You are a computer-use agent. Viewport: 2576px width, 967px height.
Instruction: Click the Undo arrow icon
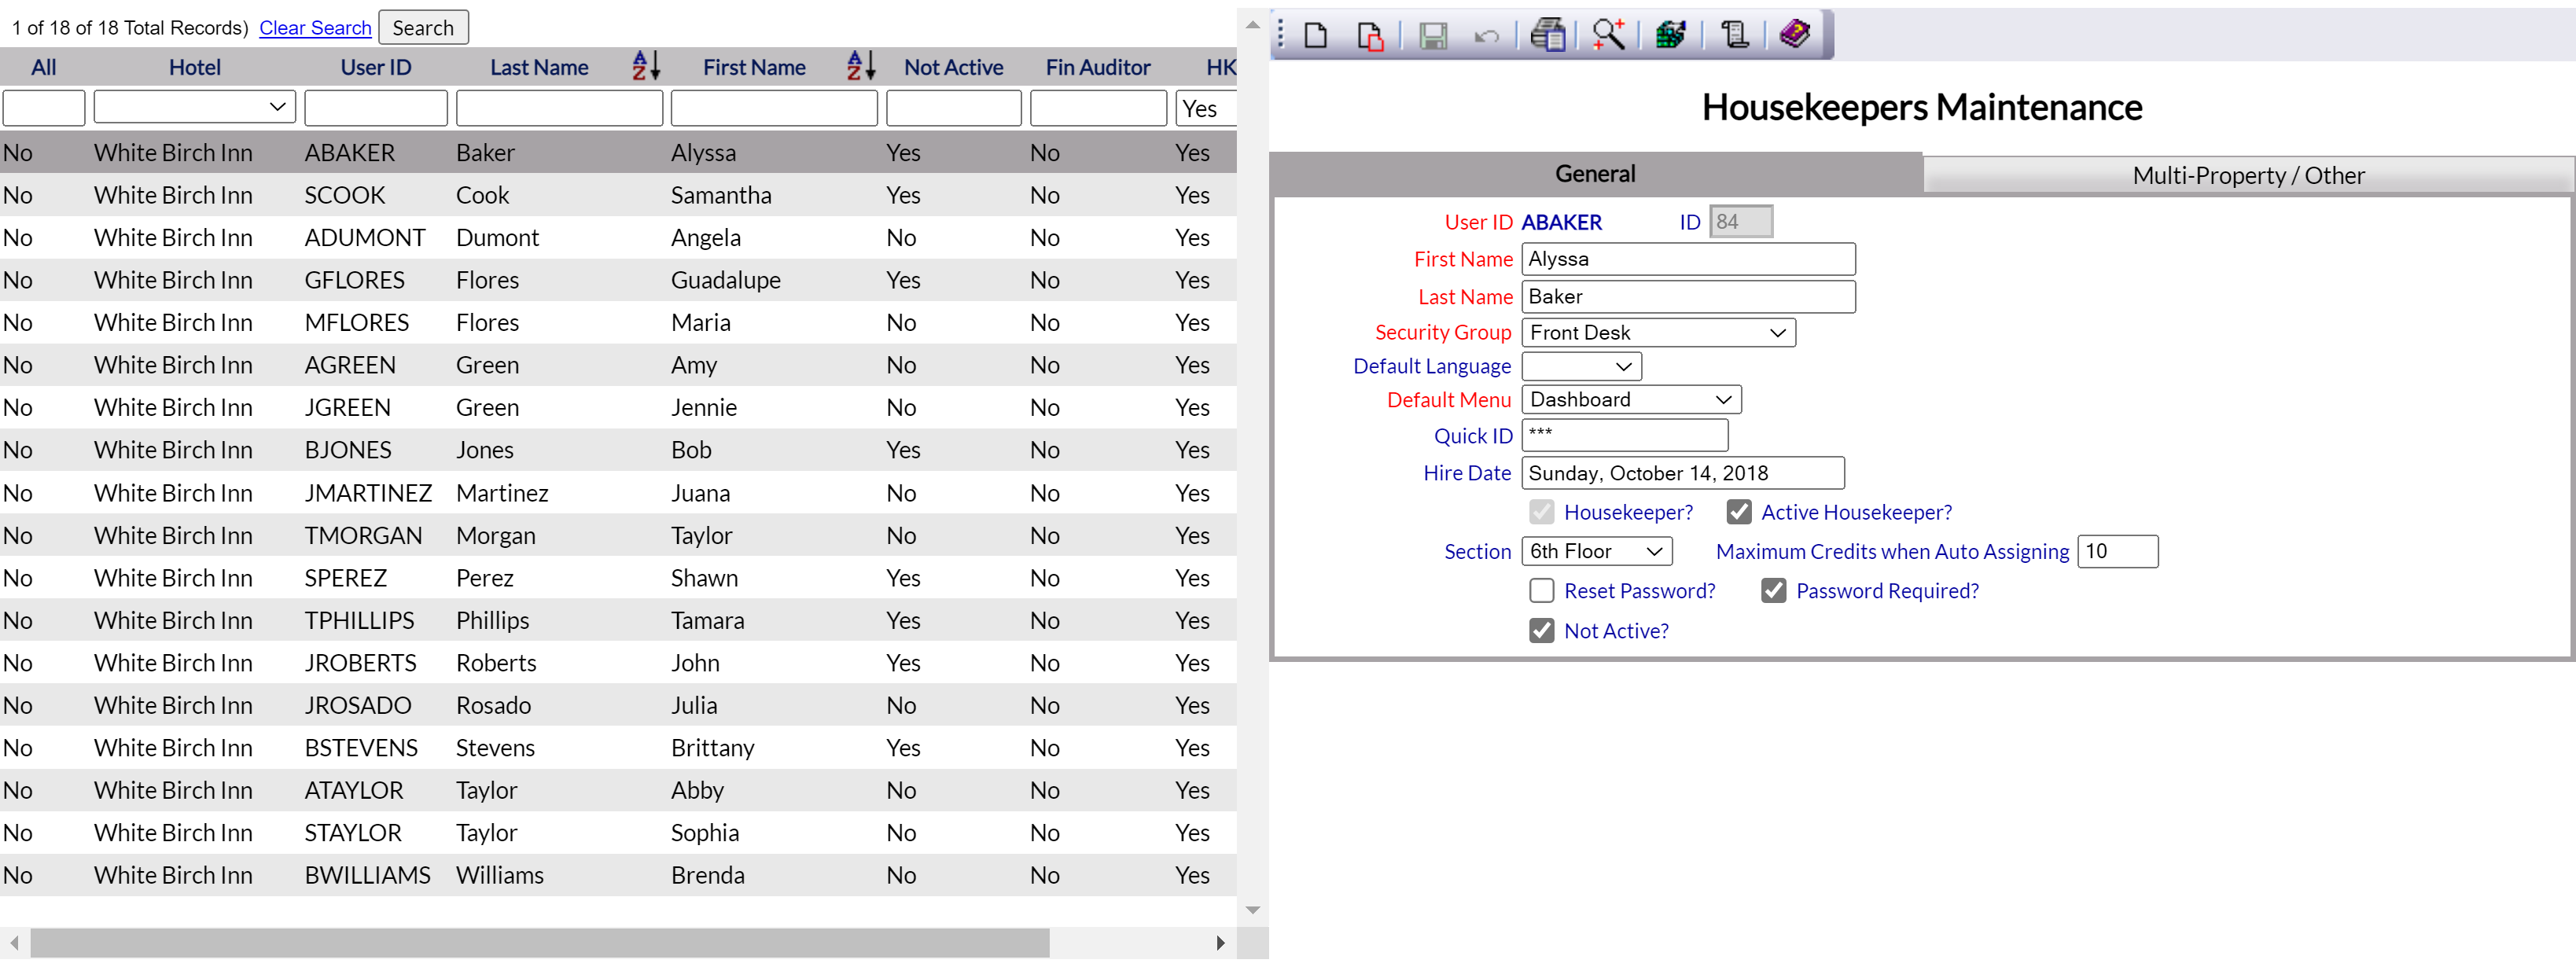click(1487, 37)
